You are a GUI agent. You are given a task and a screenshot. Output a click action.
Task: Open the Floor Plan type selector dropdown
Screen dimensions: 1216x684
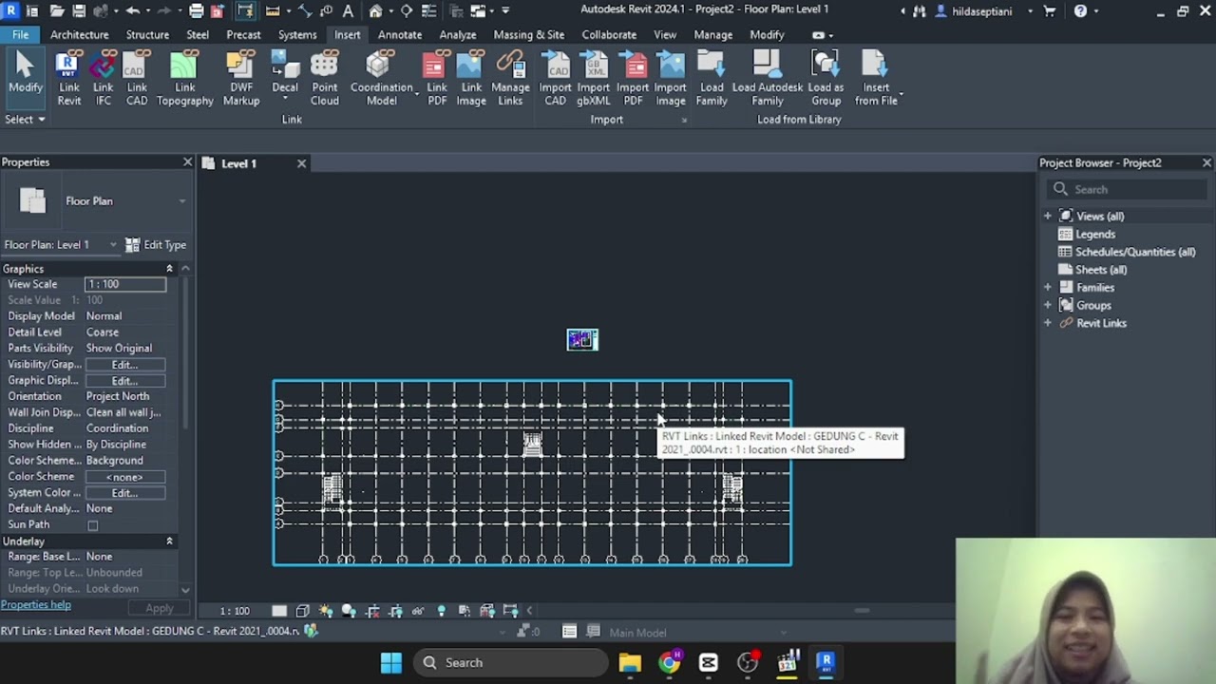tap(182, 201)
